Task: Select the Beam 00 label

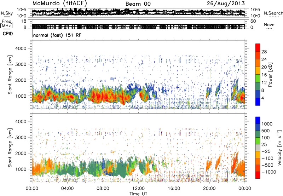Action: 138,4
